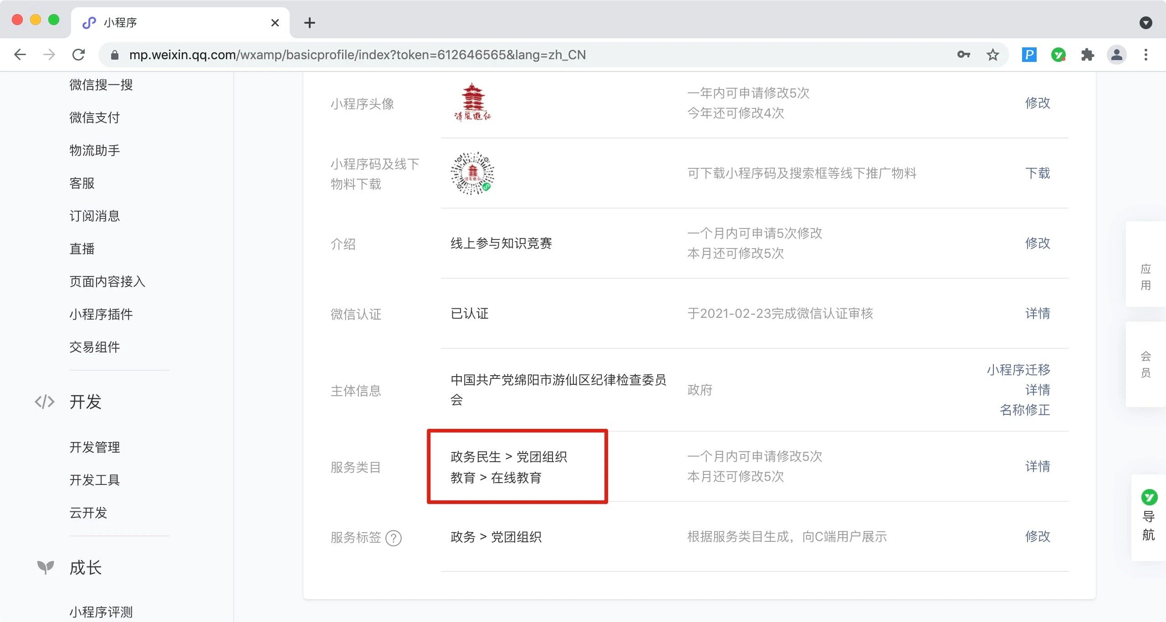Click 下载 for the mini program code materials
Screen dimensions: 1166x622
(x=1037, y=173)
